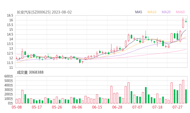Click the 300万 volume axis label
The image size is (190, 113).
coord(9,90)
